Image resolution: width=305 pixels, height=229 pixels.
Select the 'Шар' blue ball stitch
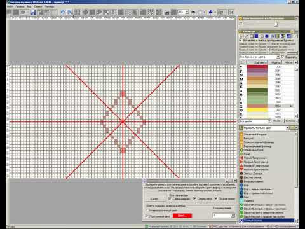click(244, 185)
